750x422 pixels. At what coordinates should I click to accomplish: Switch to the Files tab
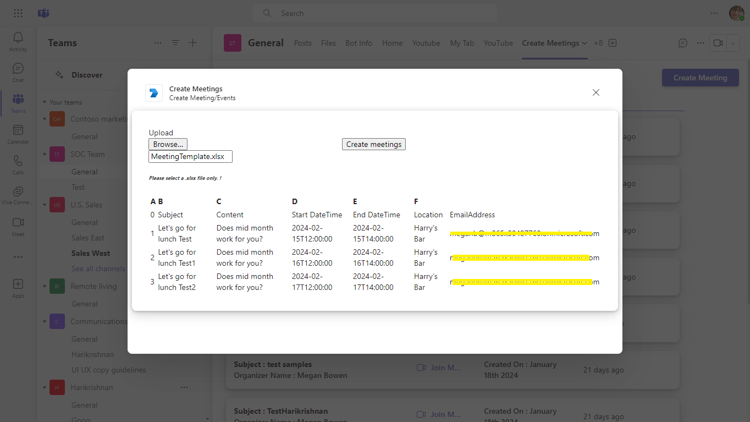tap(328, 43)
